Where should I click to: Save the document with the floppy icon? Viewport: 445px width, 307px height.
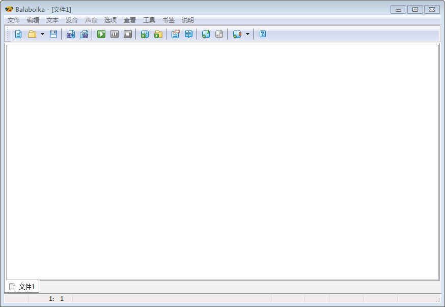point(53,34)
